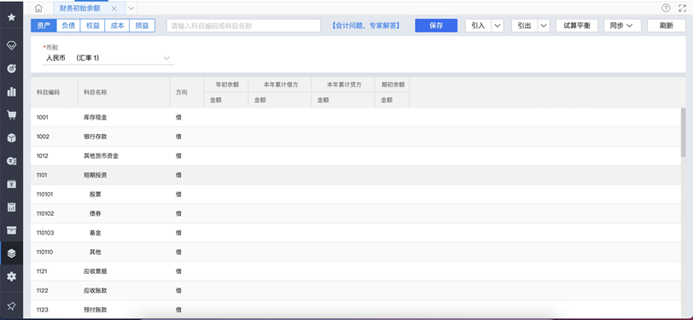Image resolution: width=693 pixels, height=320 pixels.
Task: Select the 预付账款 row
Action: tap(356, 310)
